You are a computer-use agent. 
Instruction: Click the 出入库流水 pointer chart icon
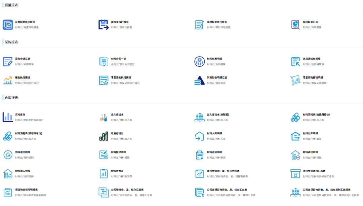104,117
